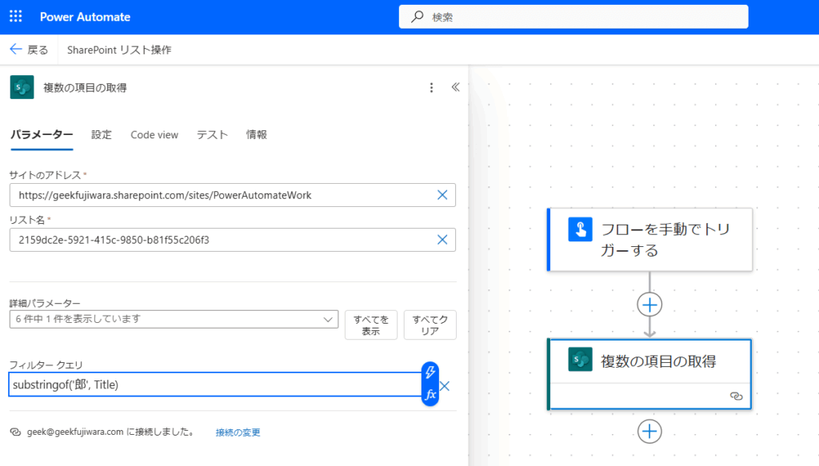Switch to the テスト tab
This screenshot has width=819, height=466.
212,134
